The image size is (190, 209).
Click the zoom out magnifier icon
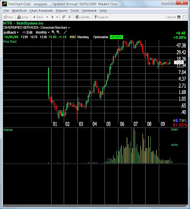pyautogui.click(x=58, y=32)
